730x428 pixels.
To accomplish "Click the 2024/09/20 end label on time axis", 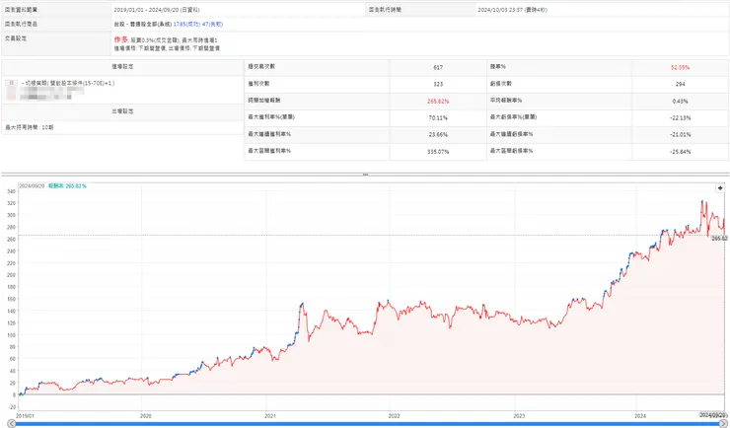I will tap(713, 414).
